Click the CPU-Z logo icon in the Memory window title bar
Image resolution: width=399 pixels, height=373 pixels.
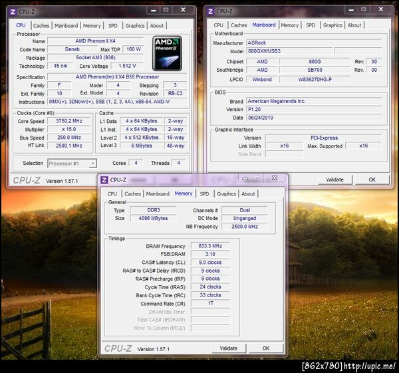(x=104, y=180)
